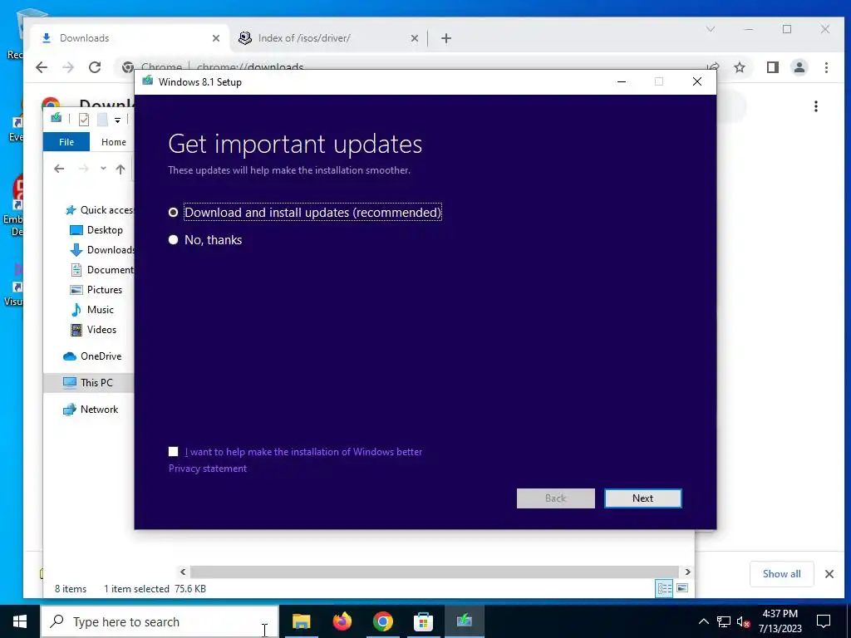Open recent locations dropdown in File Explorer
This screenshot has width=851, height=638.
pos(103,169)
